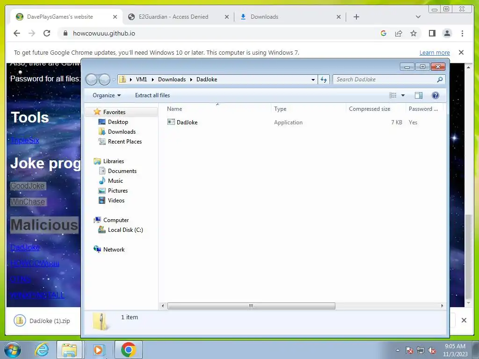Open Learn more link in infobar

[435, 52]
